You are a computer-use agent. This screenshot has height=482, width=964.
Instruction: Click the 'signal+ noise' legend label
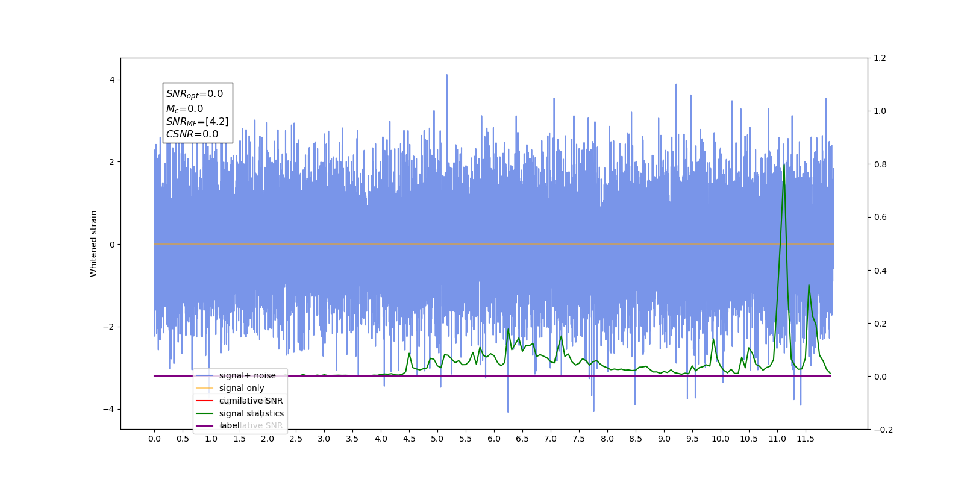(248, 375)
